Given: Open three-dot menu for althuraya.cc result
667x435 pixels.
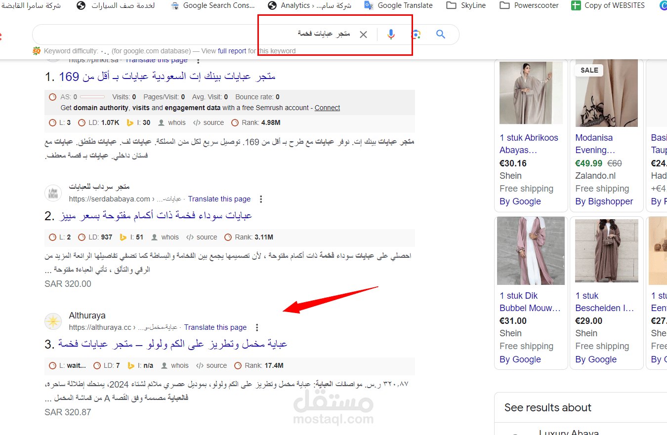Looking at the screenshot, I should coord(257,327).
